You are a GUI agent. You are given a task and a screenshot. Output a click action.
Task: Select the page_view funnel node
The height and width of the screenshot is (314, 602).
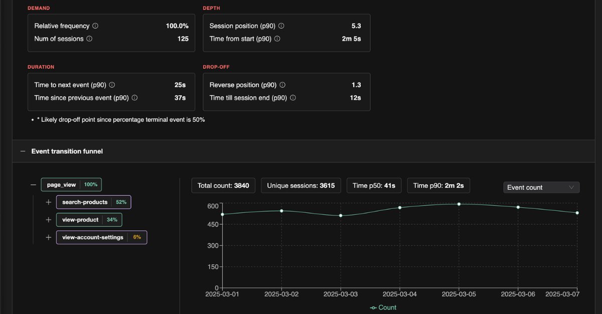pos(71,185)
